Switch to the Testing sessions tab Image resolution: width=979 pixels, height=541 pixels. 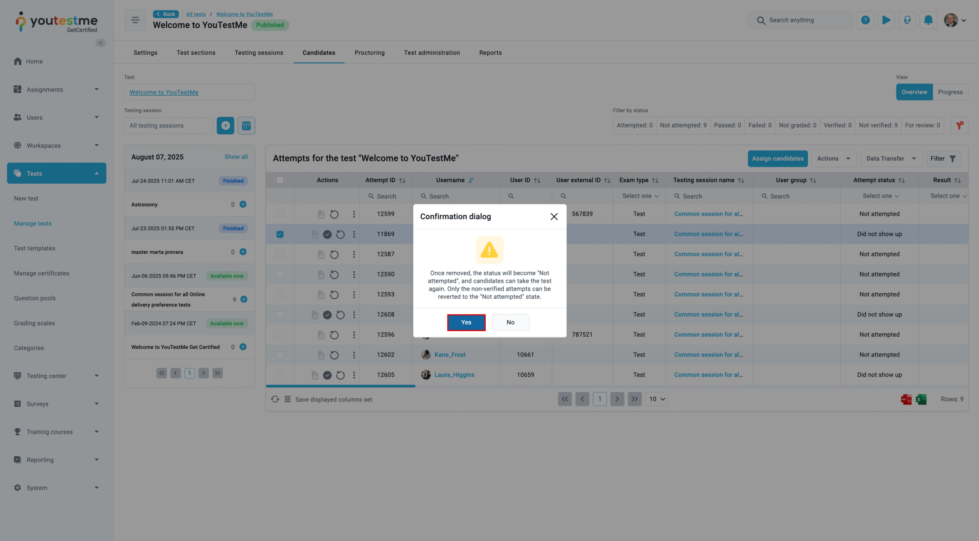(x=259, y=53)
